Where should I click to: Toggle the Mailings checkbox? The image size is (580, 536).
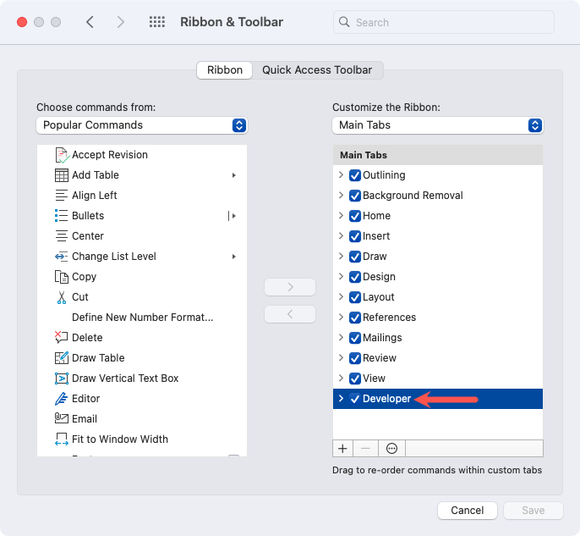coord(355,338)
